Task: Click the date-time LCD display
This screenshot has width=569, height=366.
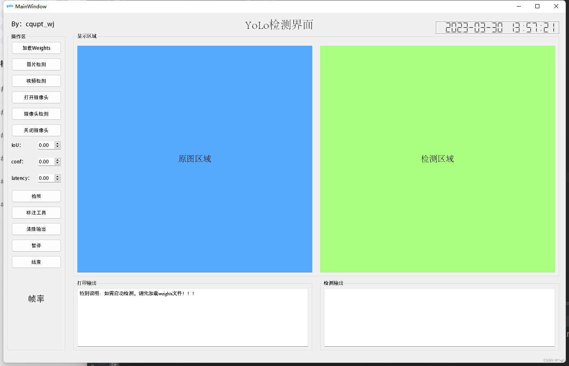Action: [497, 28]
